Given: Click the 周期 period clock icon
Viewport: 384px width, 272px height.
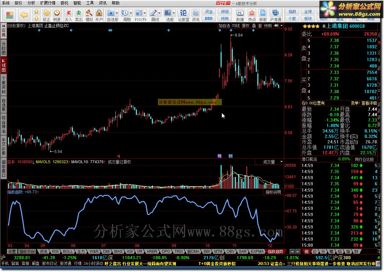Looking at the screenshot, I should click(x=125, y=13).
